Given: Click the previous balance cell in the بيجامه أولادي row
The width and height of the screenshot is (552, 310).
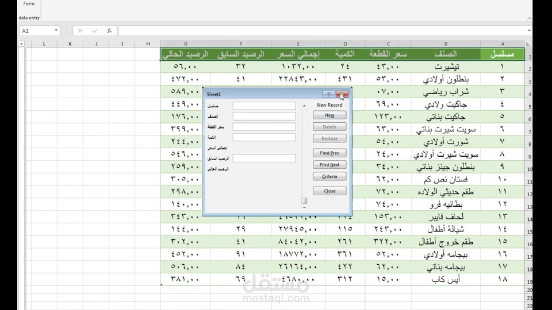Looking at the screenshot, I should [241, 254].
